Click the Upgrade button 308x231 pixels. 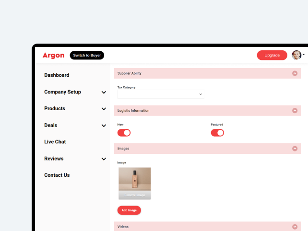[x=272, y=55]
